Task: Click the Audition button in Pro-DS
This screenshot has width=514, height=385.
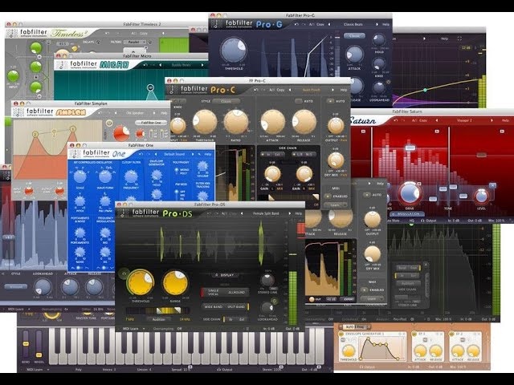Action: pos(159,319)
